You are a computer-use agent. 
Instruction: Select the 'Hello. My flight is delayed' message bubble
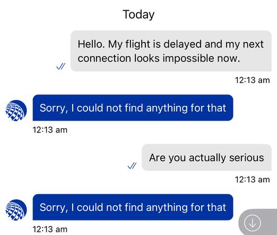[x=171, y=51]
